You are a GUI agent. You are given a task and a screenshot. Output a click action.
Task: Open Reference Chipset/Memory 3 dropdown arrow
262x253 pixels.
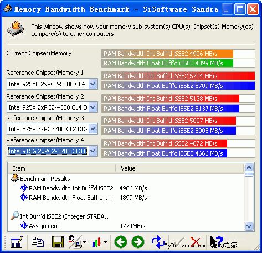pyautogui.click(x=93, y=129)
